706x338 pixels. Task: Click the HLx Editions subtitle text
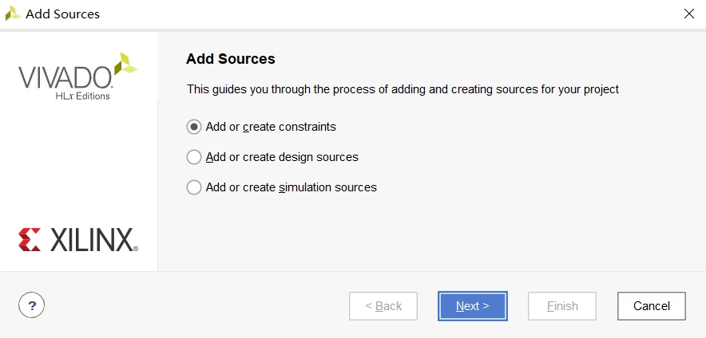point(83,96)
